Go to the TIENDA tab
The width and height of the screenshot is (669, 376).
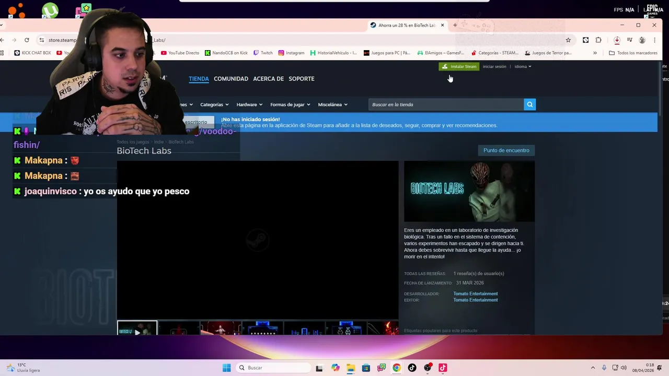pyautogui.click(x=199, y=79)
